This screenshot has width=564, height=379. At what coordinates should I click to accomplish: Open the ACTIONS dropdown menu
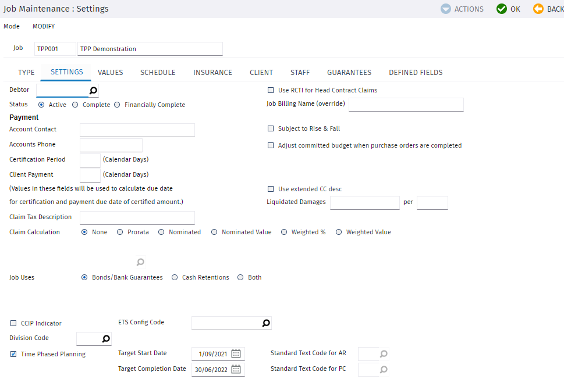click(462, 9)
